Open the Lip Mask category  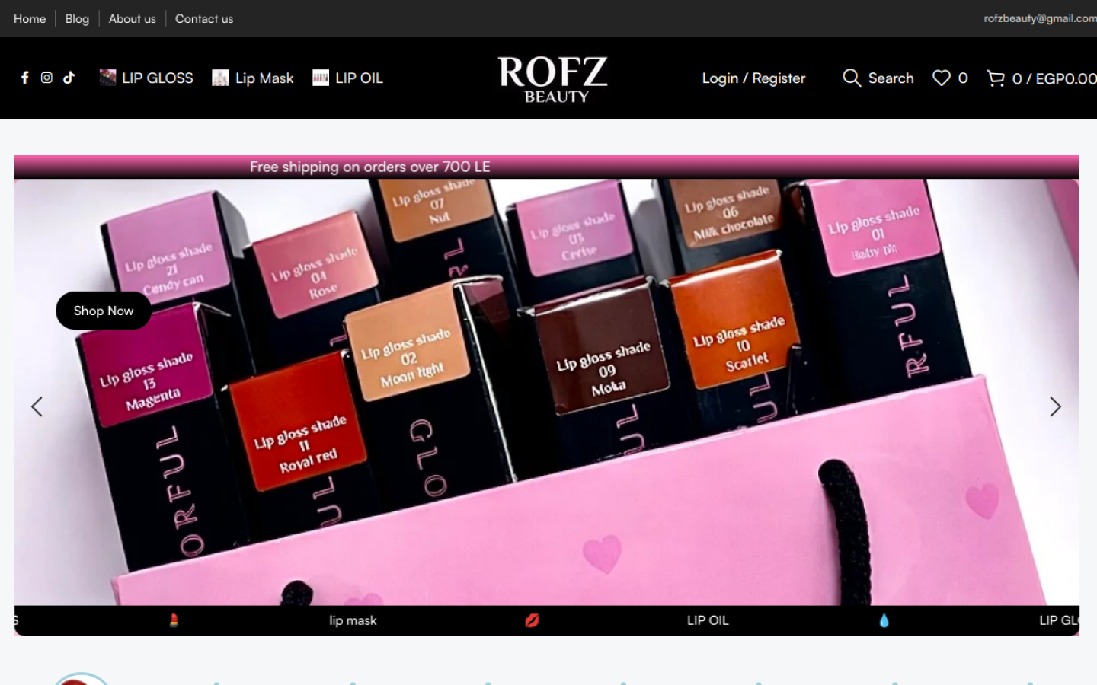click(x=264, y=78)
